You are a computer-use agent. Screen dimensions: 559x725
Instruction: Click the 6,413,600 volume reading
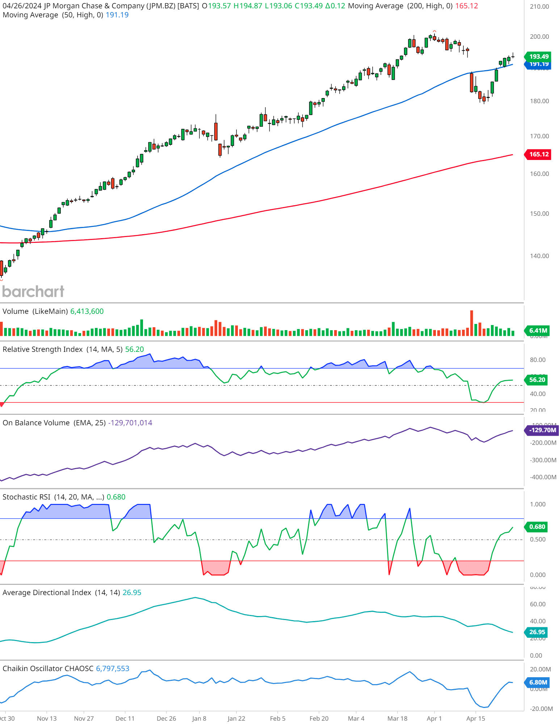point(87,311)
